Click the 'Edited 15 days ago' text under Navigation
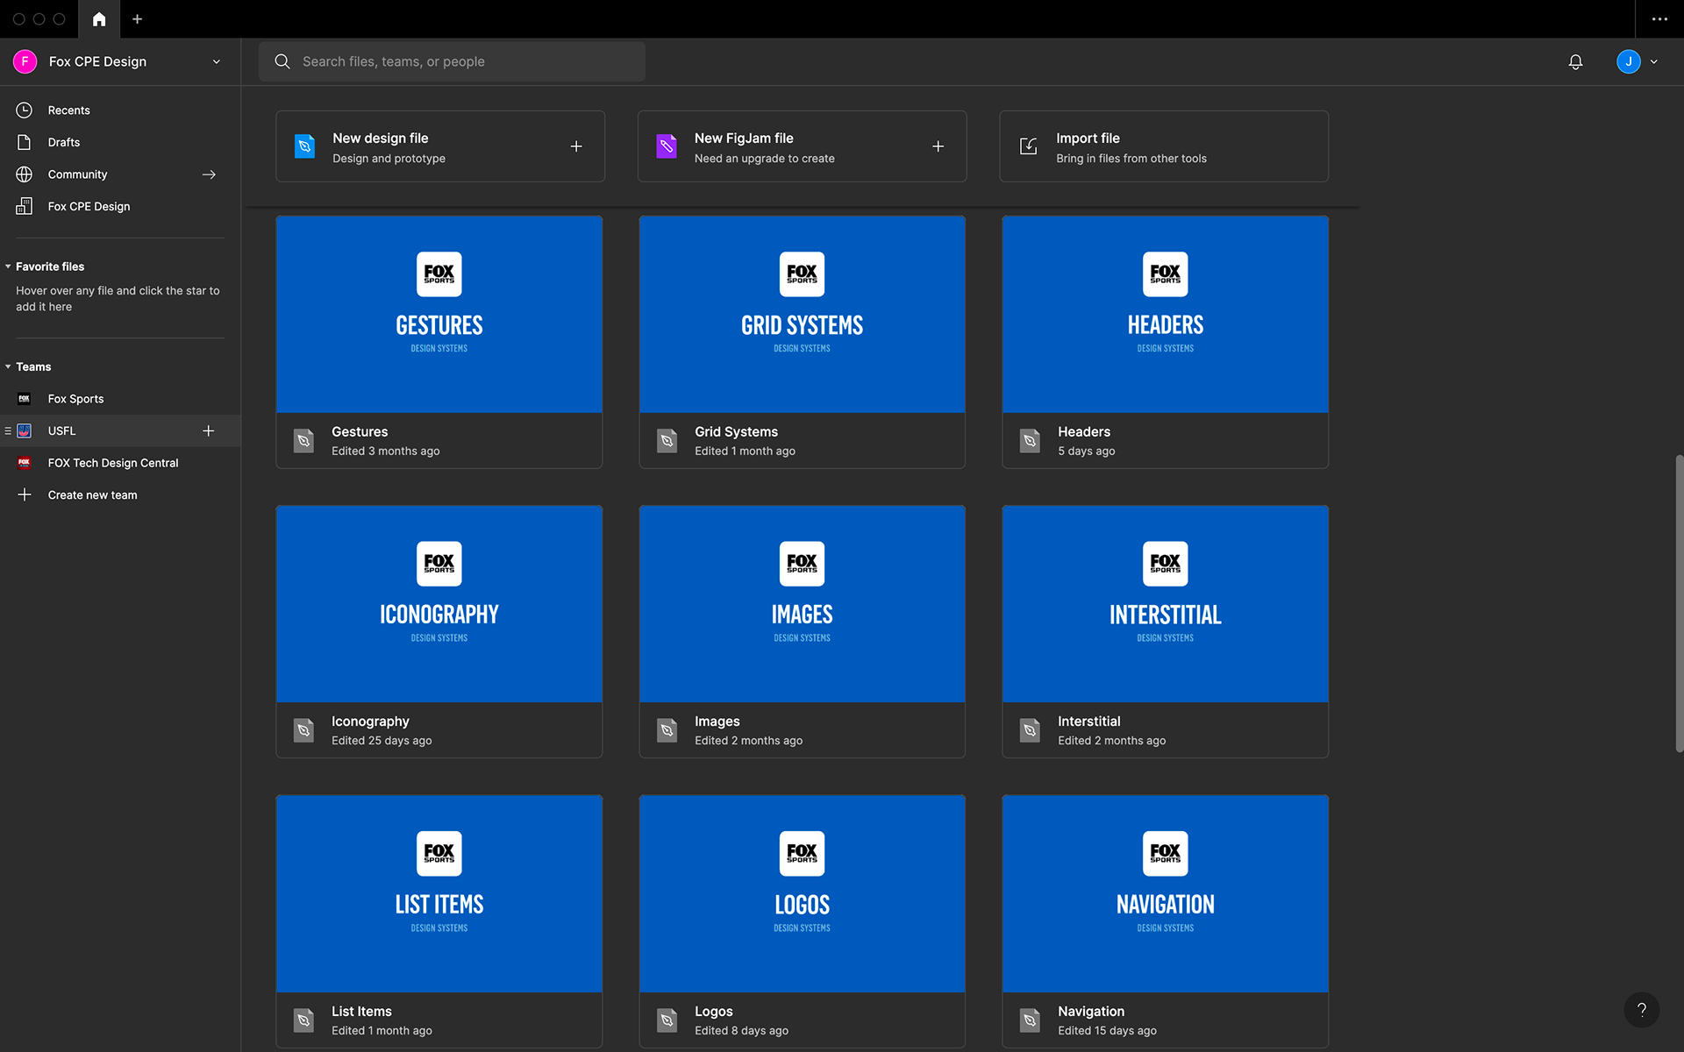Screen dimensions: 1684x1052 1107,1030
